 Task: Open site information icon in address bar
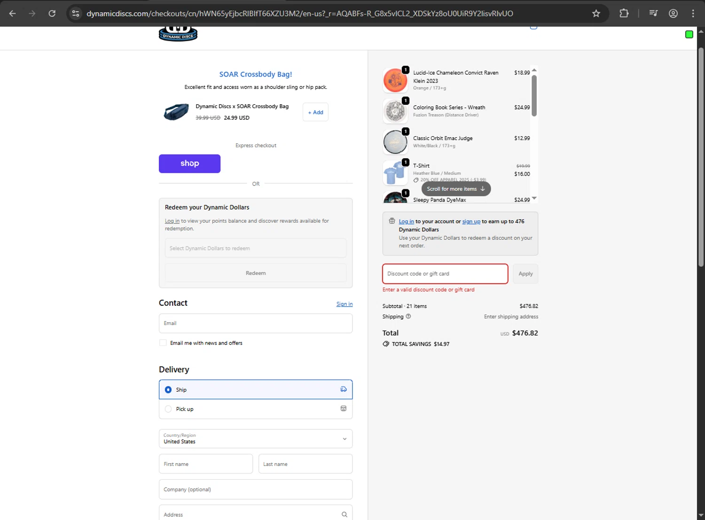[x=76, y=14]
